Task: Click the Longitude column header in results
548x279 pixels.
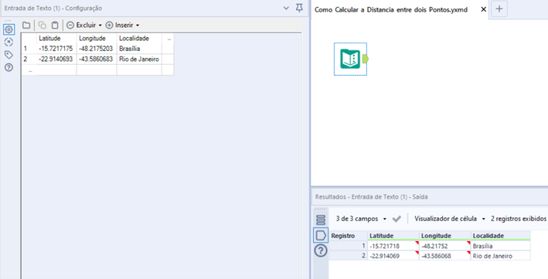Action: pyautogui.click(x=445, y=236)
